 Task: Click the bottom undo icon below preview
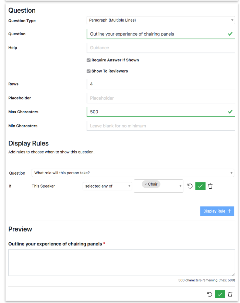click(x=209, y=294)
